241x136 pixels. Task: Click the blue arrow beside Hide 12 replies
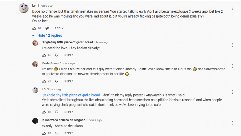pos(33,36)
